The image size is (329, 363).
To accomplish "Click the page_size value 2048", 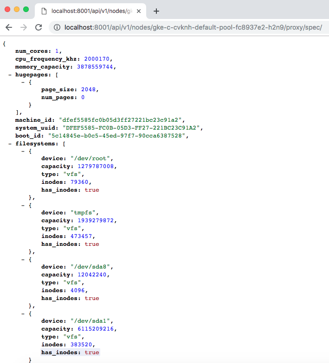I will (x=88, y=89).
